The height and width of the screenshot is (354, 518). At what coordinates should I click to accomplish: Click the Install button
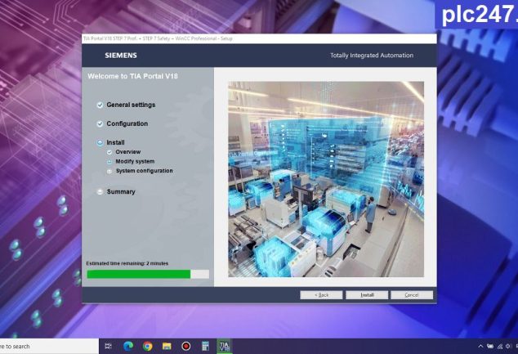click(367, 295)
